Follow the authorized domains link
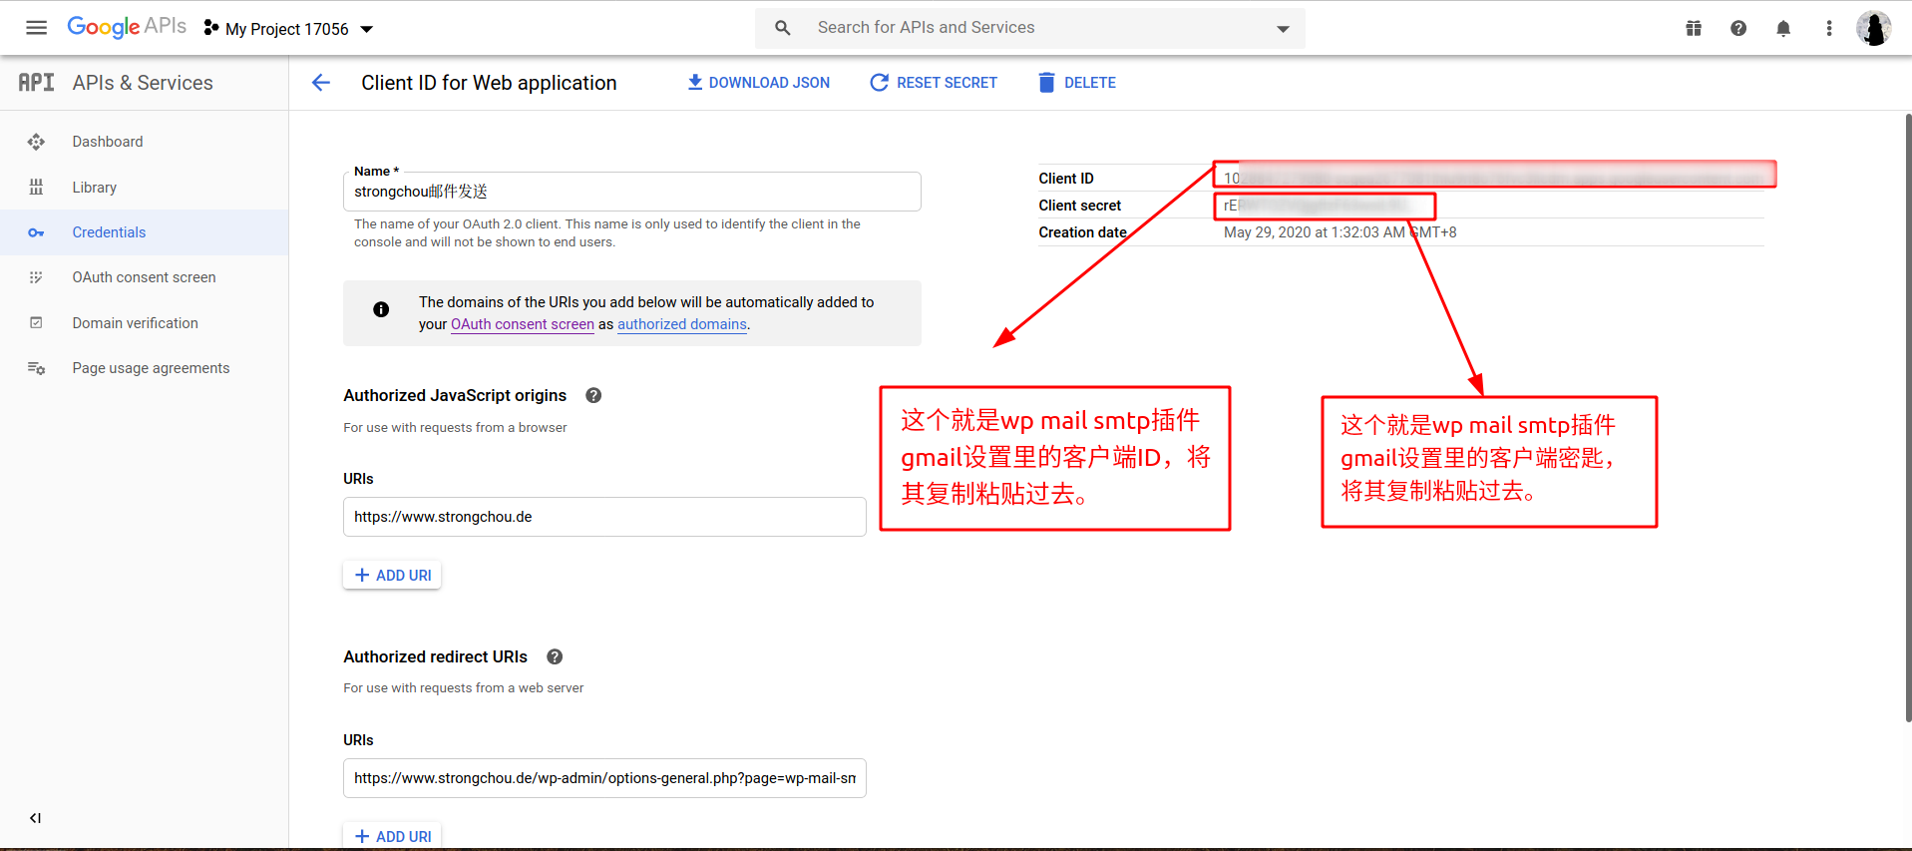The image size is (1912, 851). click(x=682, y=324)
